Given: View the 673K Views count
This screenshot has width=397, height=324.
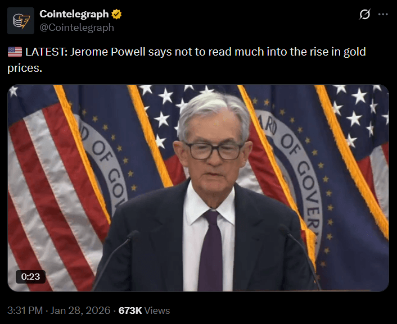Looking at the screenshot, I should tap(144, 311).
